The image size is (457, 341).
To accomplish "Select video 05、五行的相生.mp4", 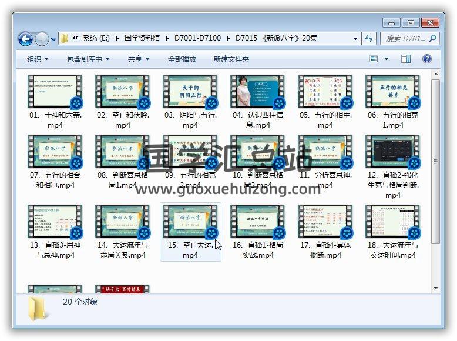I will tap(325, 102).
